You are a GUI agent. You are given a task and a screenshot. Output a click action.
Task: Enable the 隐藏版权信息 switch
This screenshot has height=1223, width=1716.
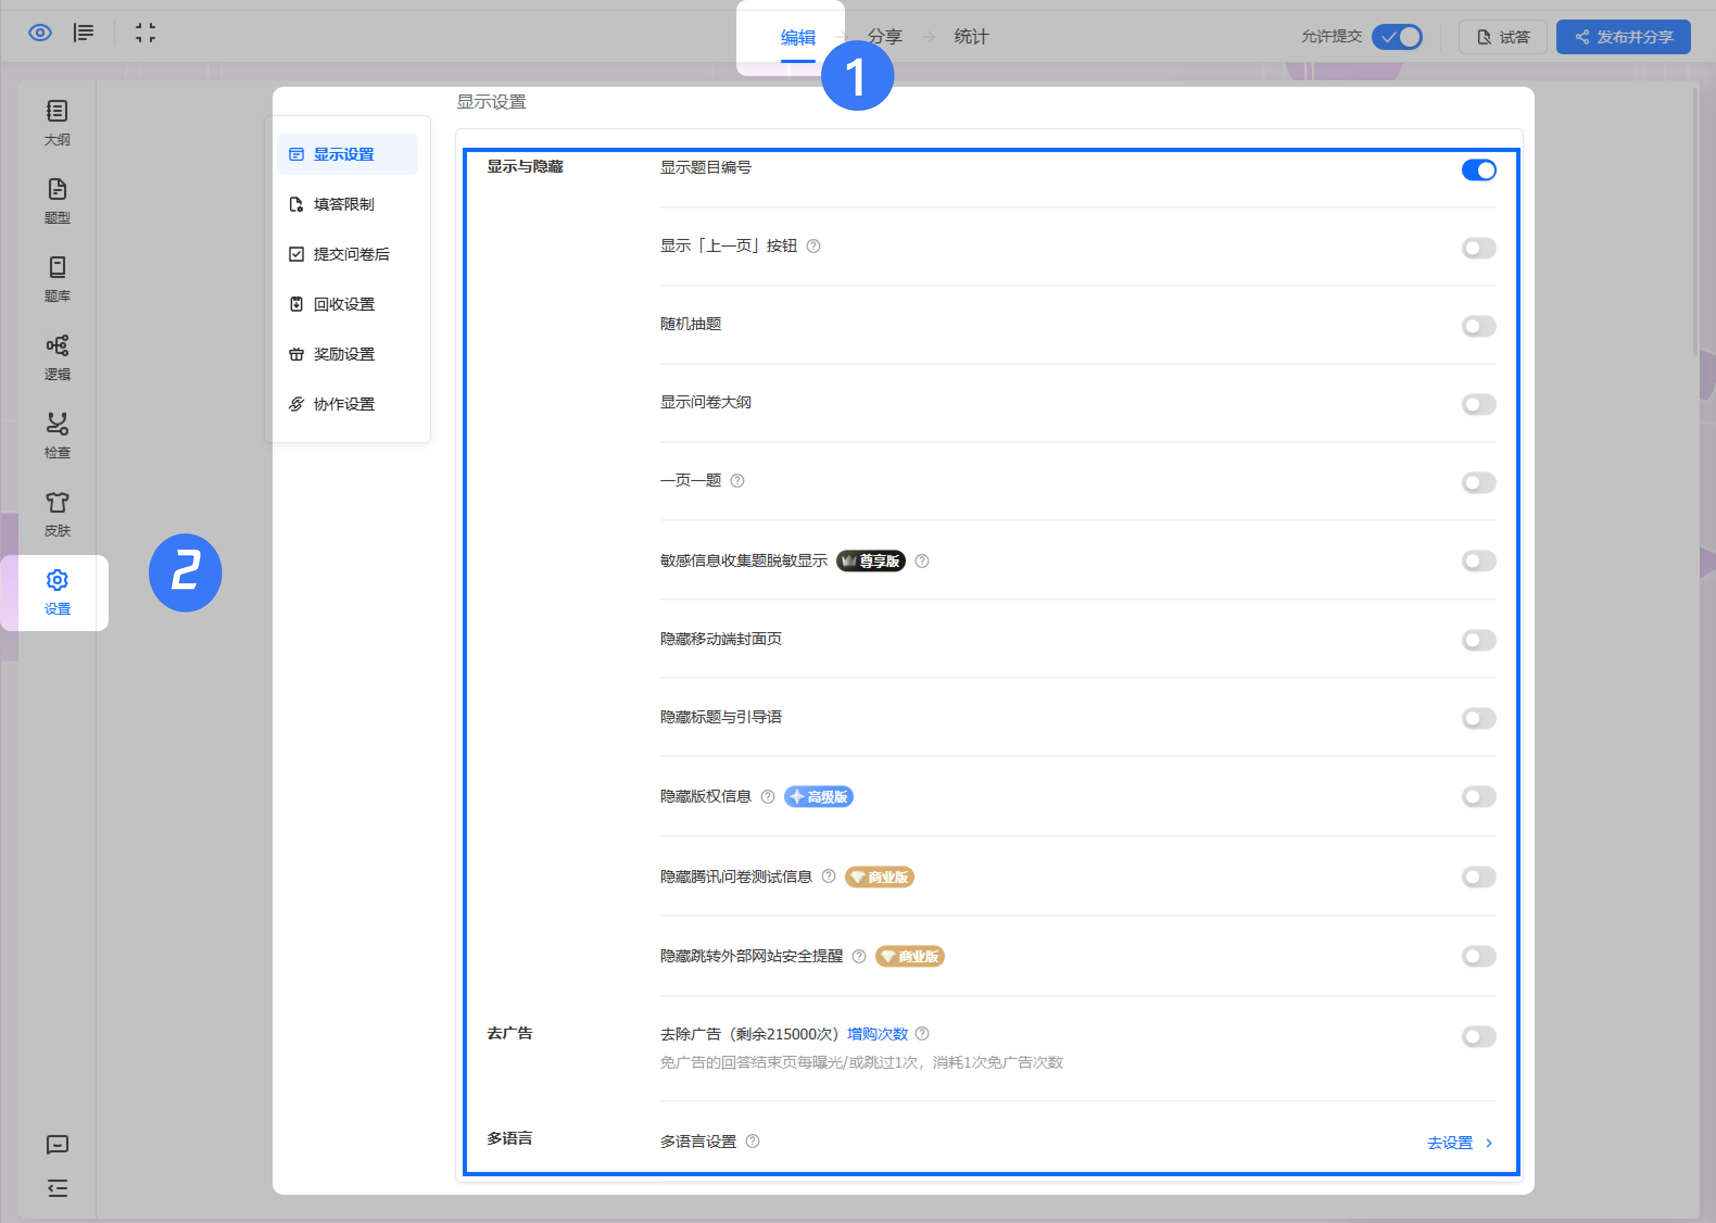[1479, 798]
